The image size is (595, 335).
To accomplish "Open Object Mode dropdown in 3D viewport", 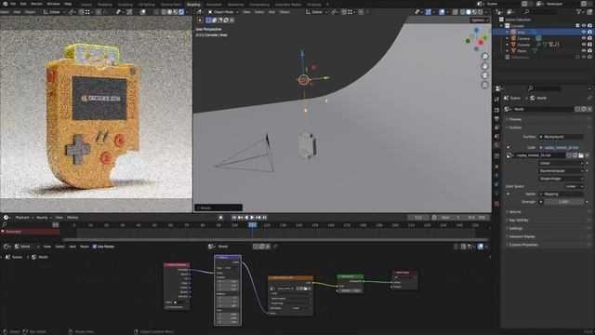I will coord(223,12).
